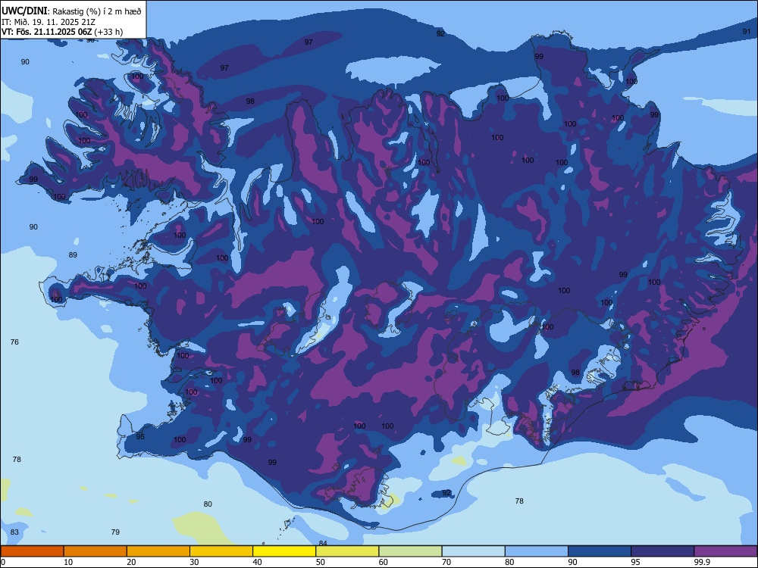The height and width of the screenshot is (568, 758).
Task: Click the '83' humidity value on the map
Action: [x=14, y=532]
